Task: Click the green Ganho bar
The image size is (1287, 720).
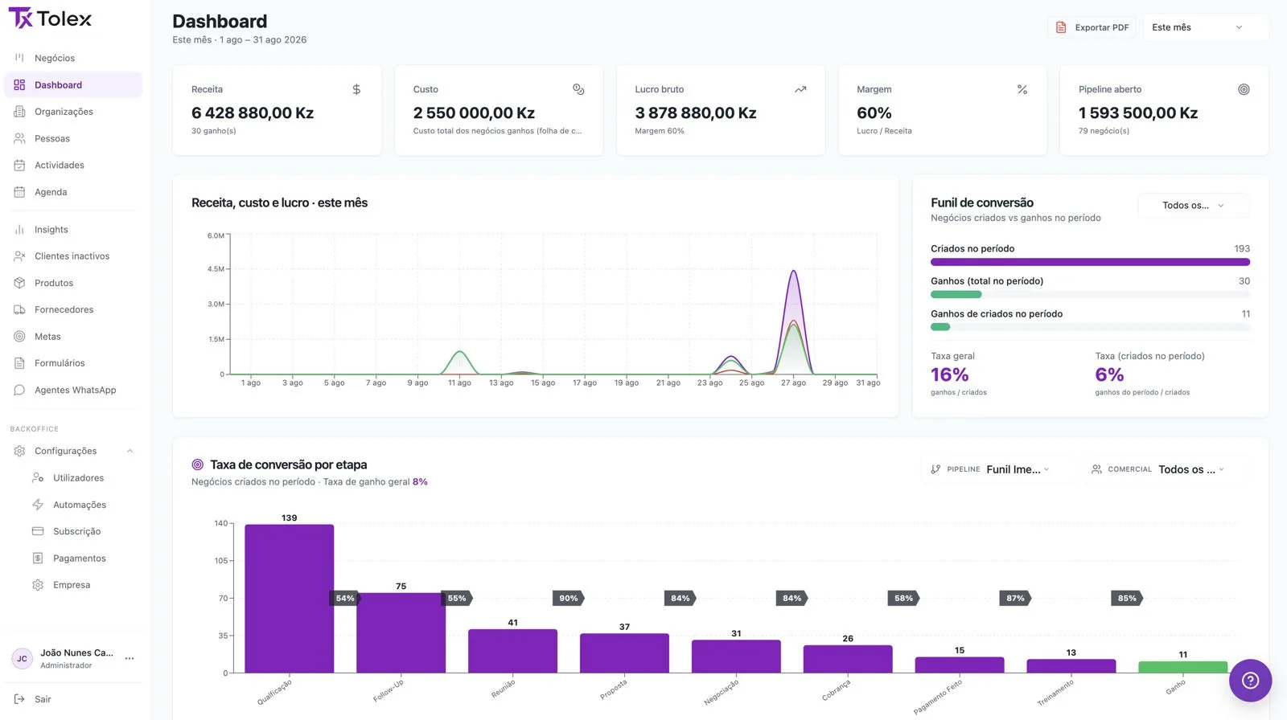Action: 1182,667
